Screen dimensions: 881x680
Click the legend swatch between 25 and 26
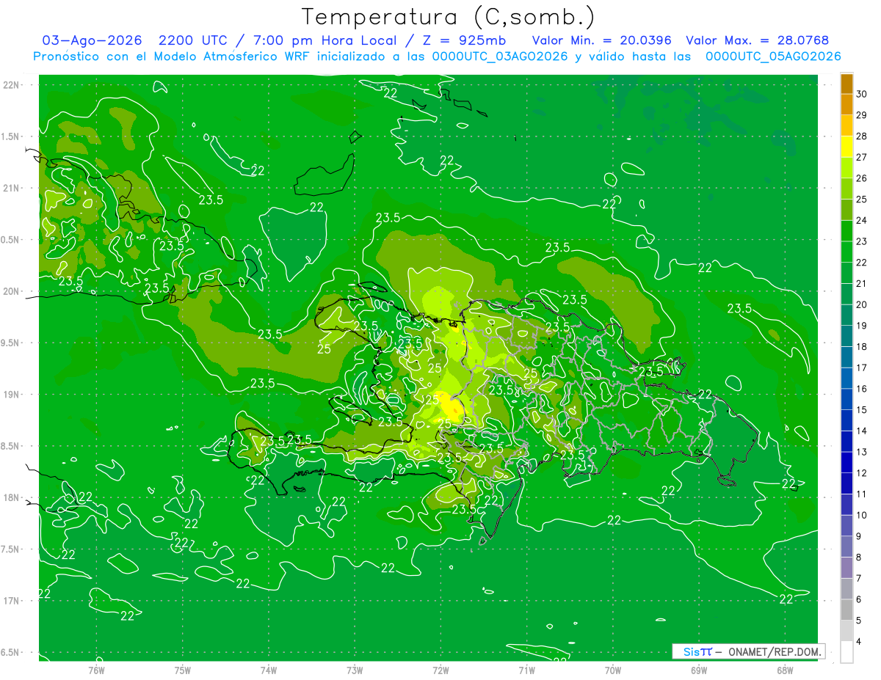[x=846, y=189]
